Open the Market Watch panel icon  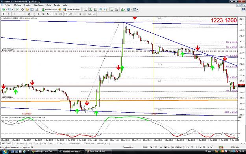click(x=18, y=9)
